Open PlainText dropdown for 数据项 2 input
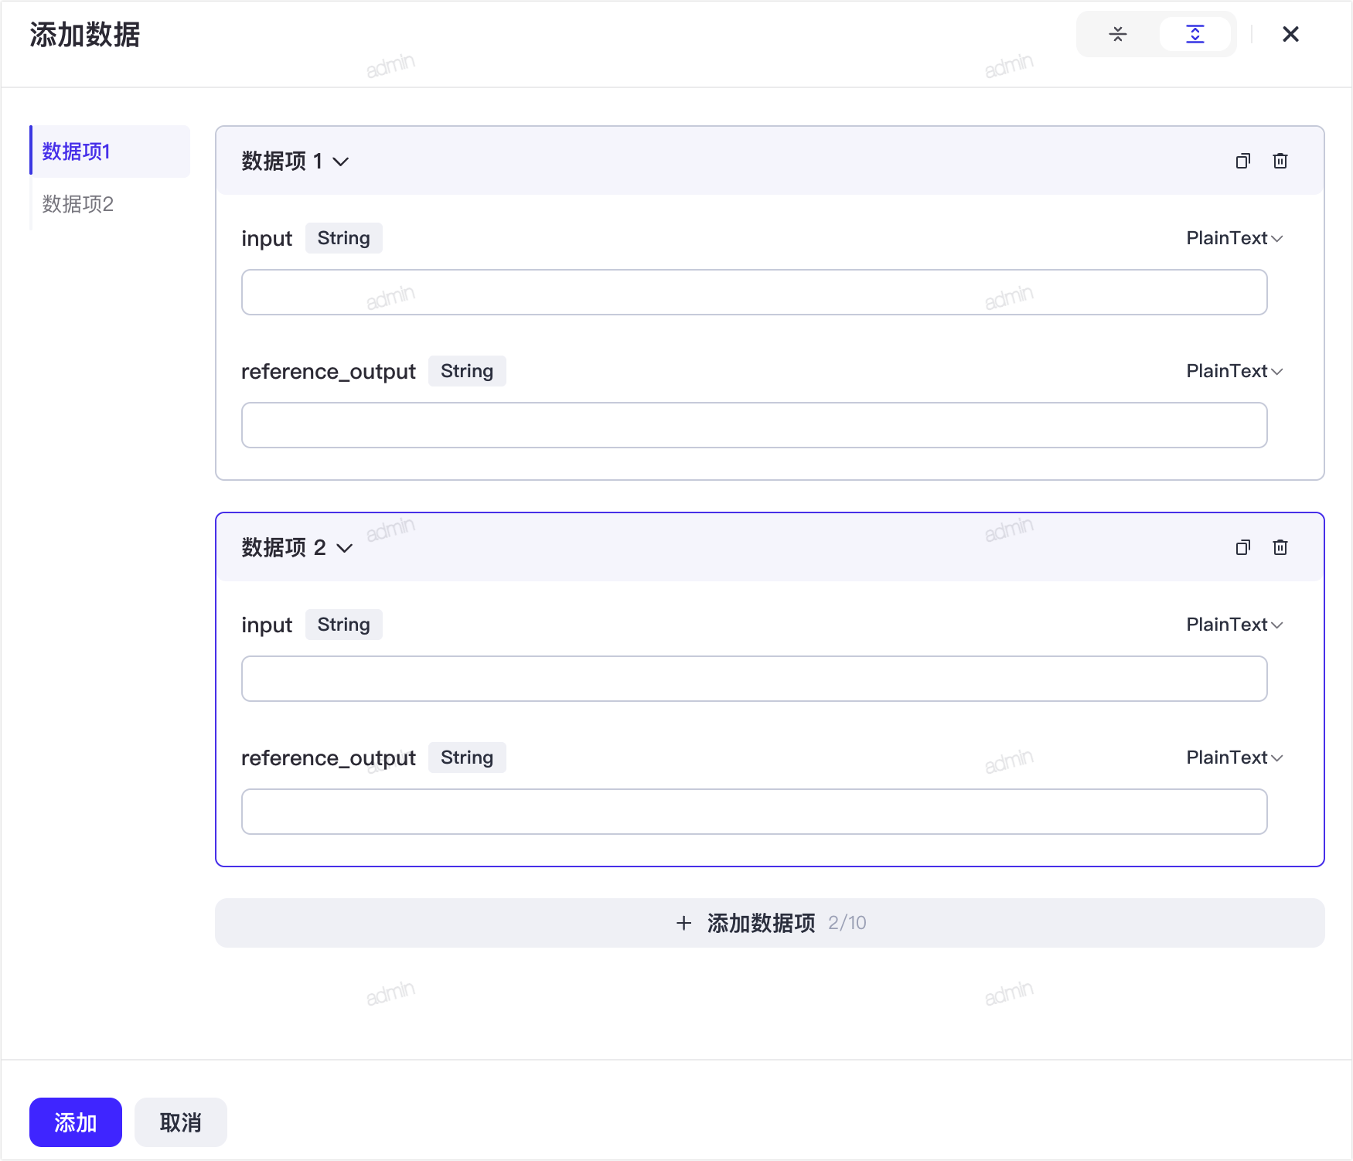The height and width of the screenshot is (1161, 1353). pos(1235,625)
